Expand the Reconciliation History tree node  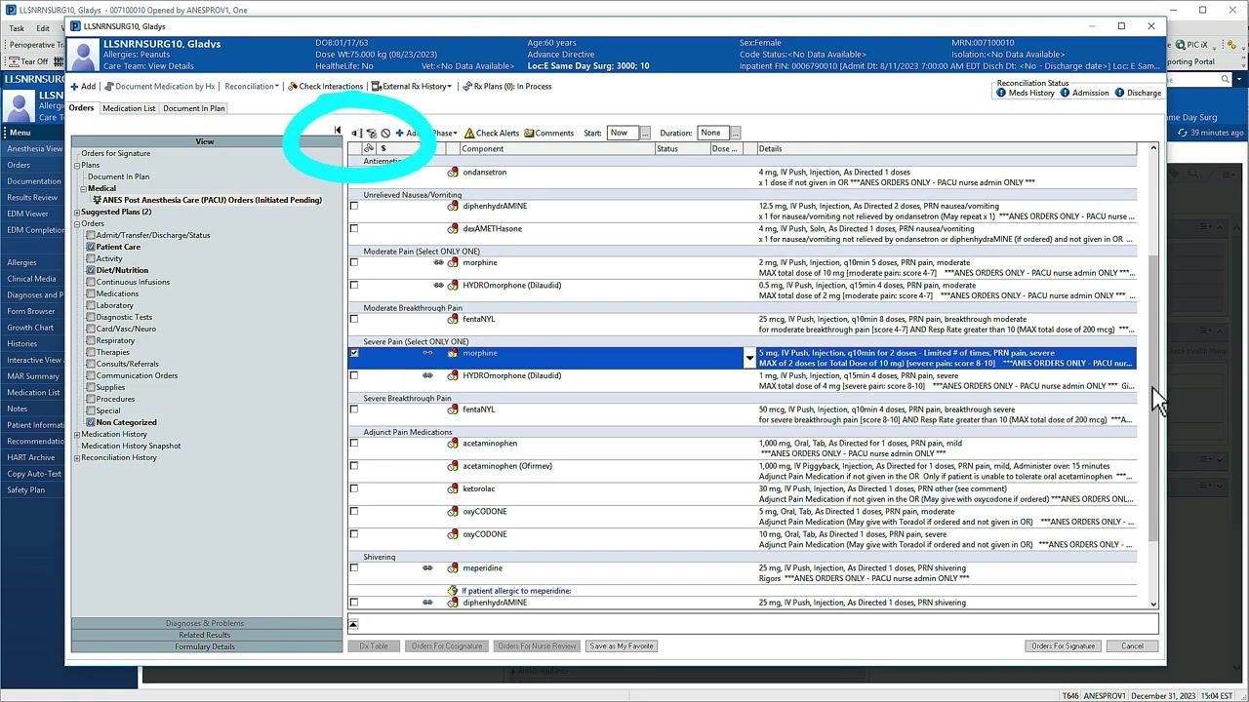[x=77, y=457]
